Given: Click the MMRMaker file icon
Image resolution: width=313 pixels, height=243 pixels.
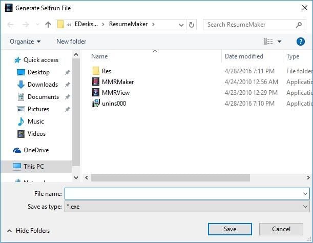Looking at the screenshot, I should coord(96,82).
